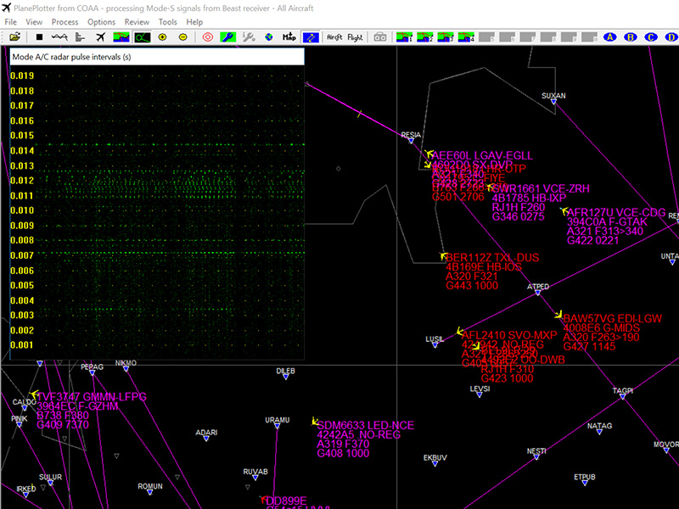Click the LEVSI waypoint label
679x509 pixels.
480,389
